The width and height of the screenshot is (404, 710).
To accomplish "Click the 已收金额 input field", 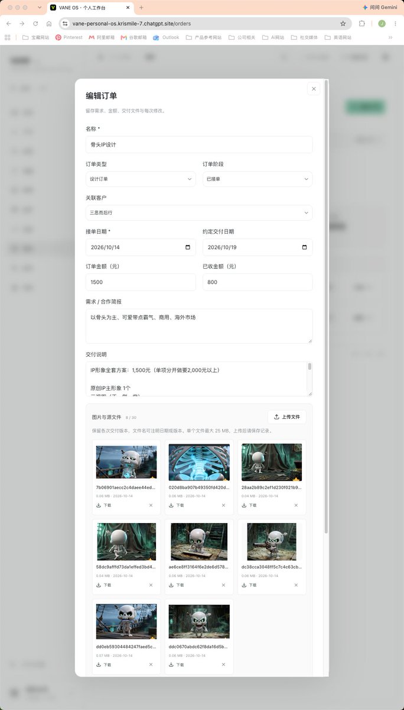I will point(258,282).
